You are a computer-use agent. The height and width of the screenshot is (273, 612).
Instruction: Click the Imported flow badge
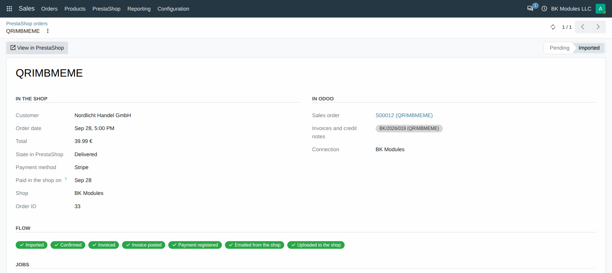click(31, 245)
